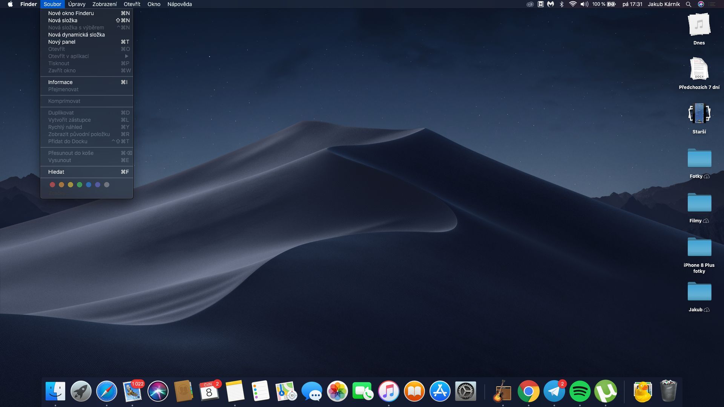Click the clock showing pá 17:31
Screen dimensions: 724x407
click(x=632, y=4)
